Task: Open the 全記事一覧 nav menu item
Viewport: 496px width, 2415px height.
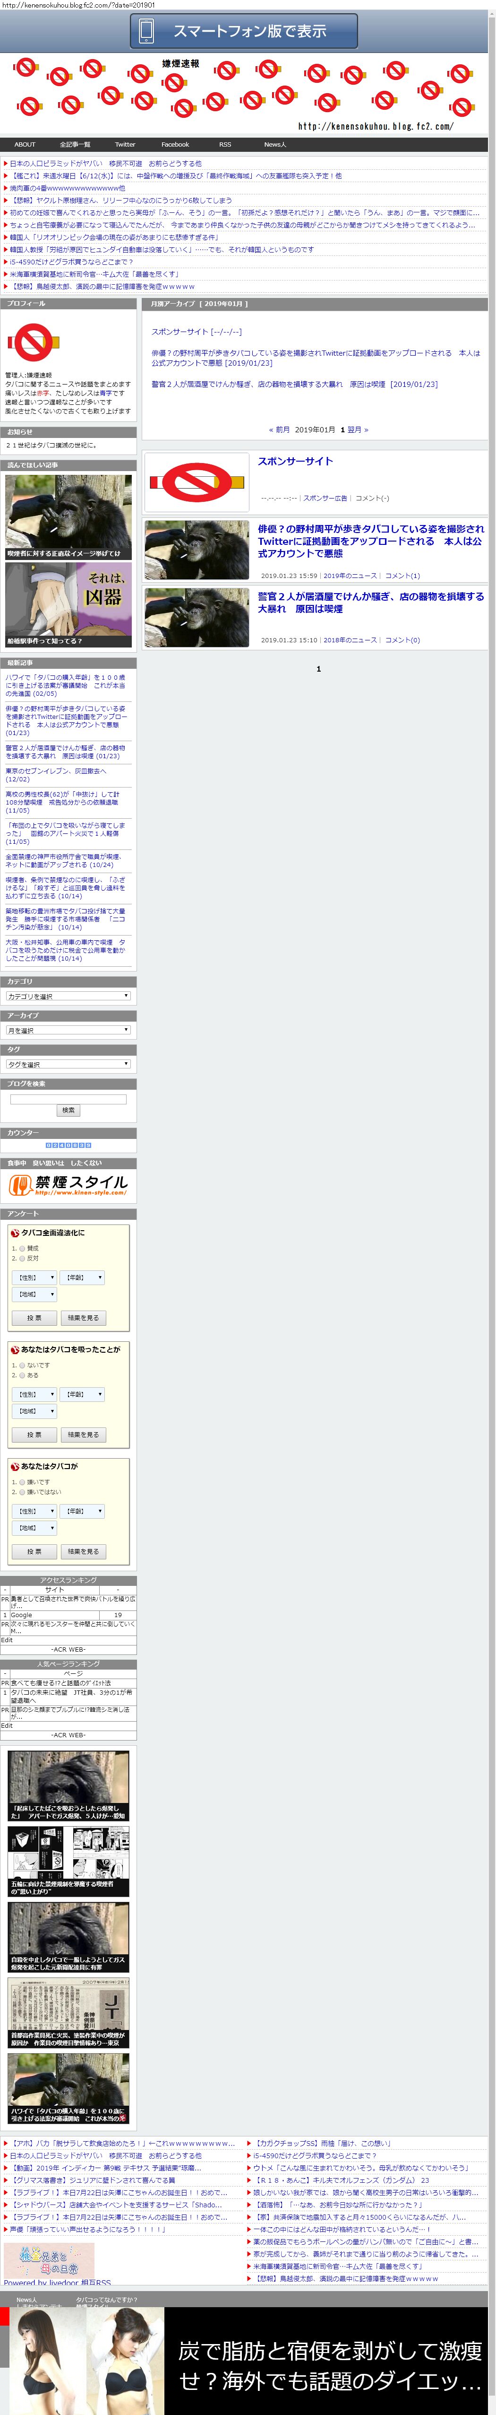Action: (x=75, y=144)
